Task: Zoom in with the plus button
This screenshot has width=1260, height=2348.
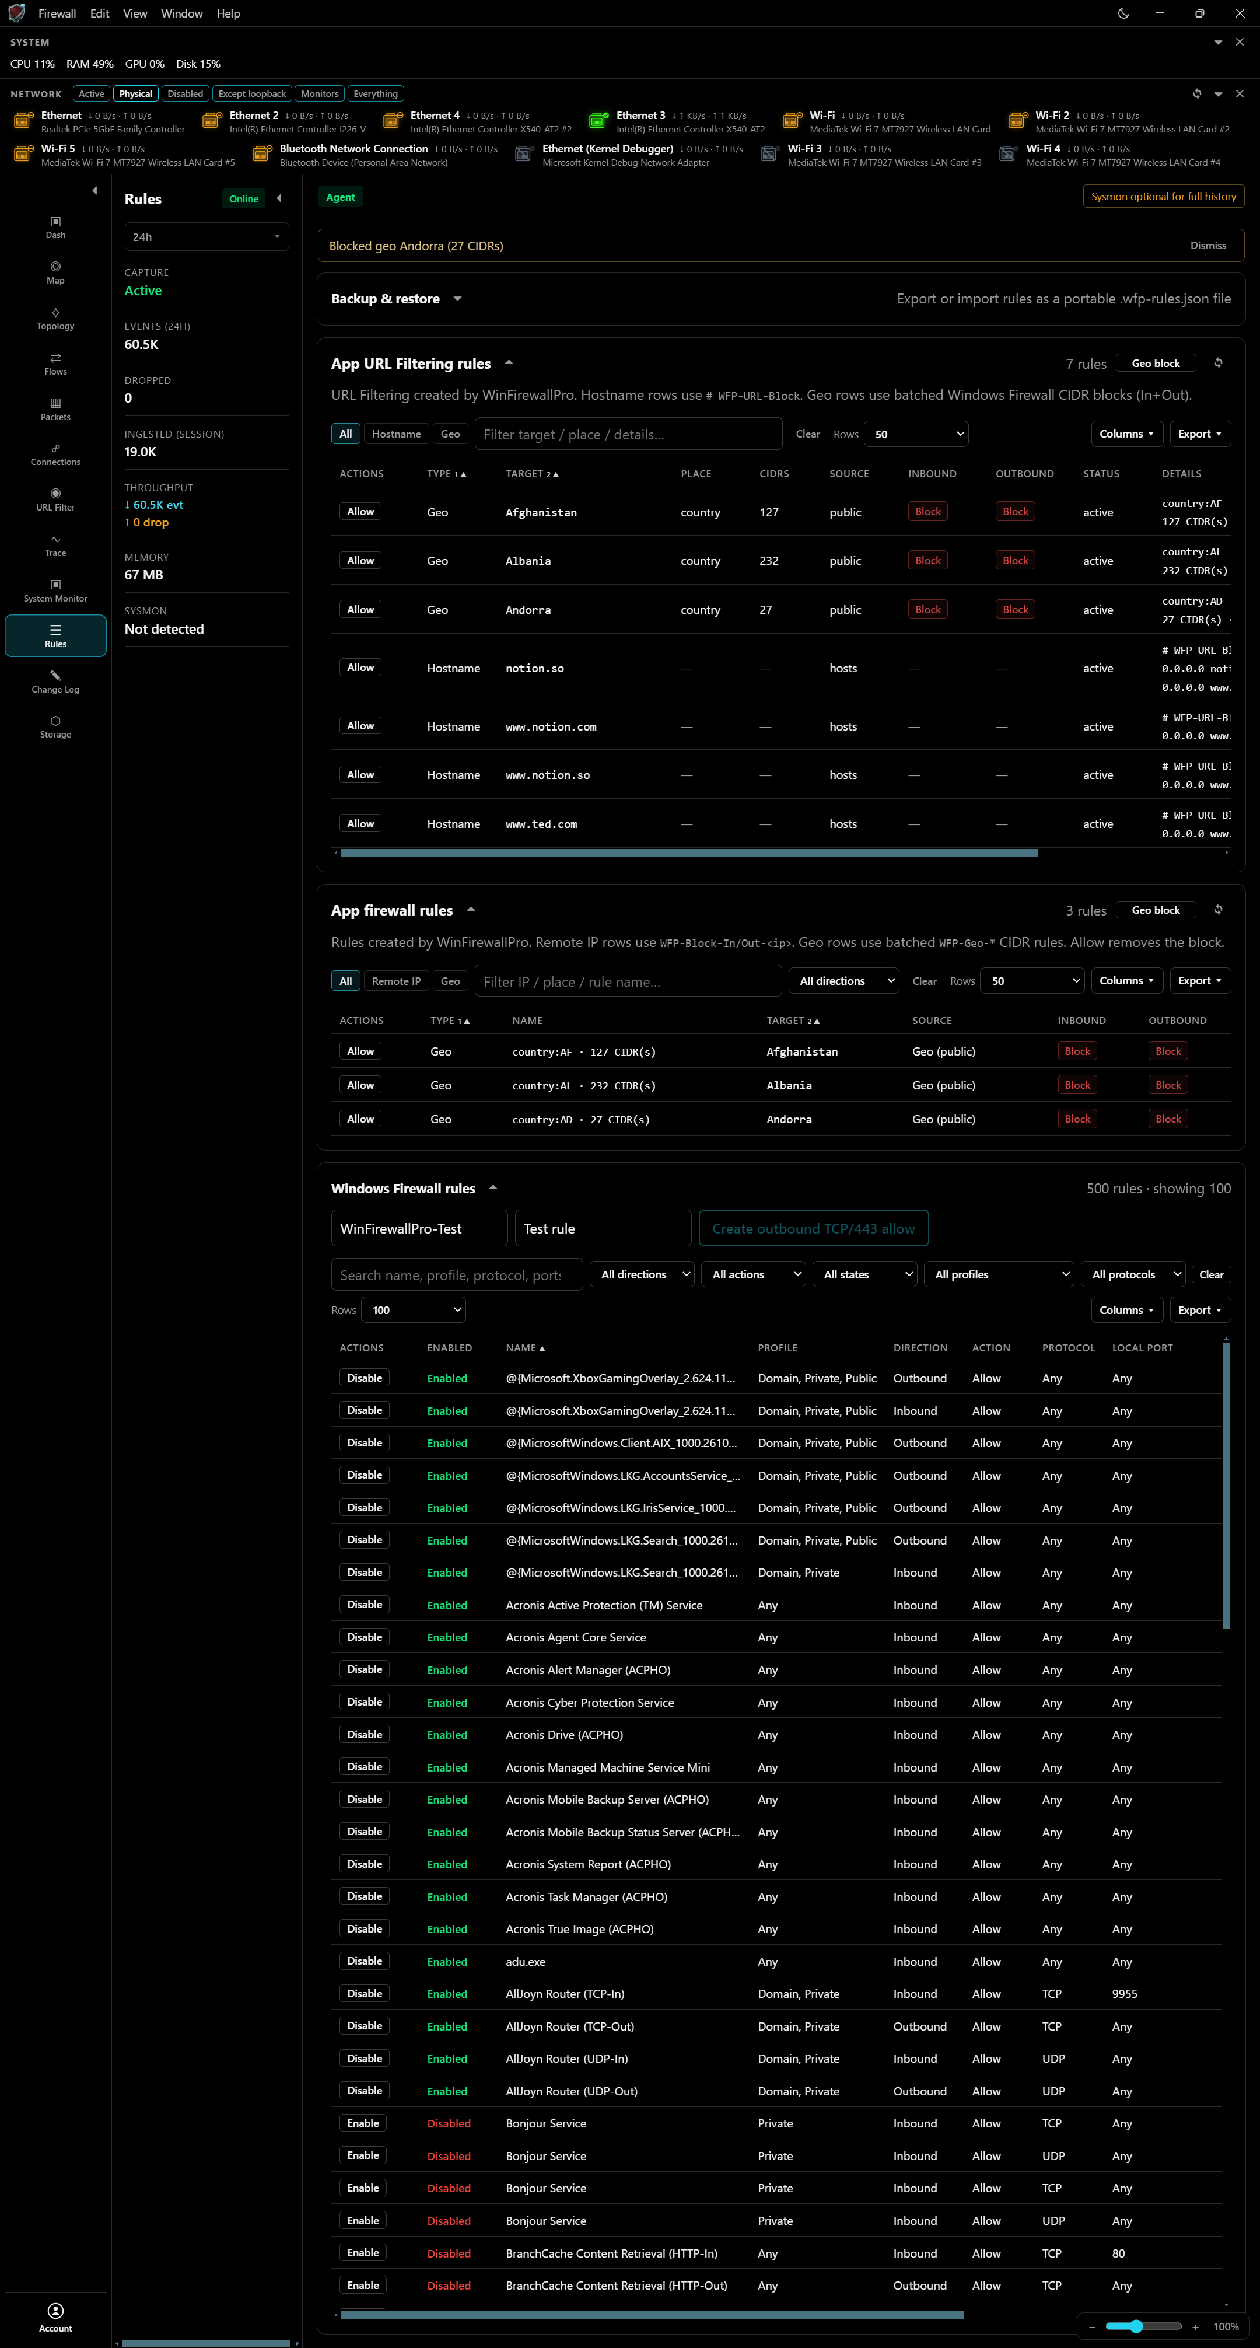Action: [1195, 2327]
